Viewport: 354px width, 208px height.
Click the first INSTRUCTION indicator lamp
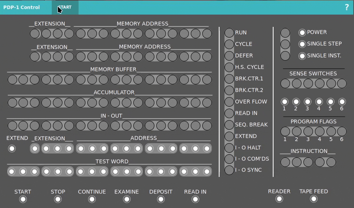285,162
